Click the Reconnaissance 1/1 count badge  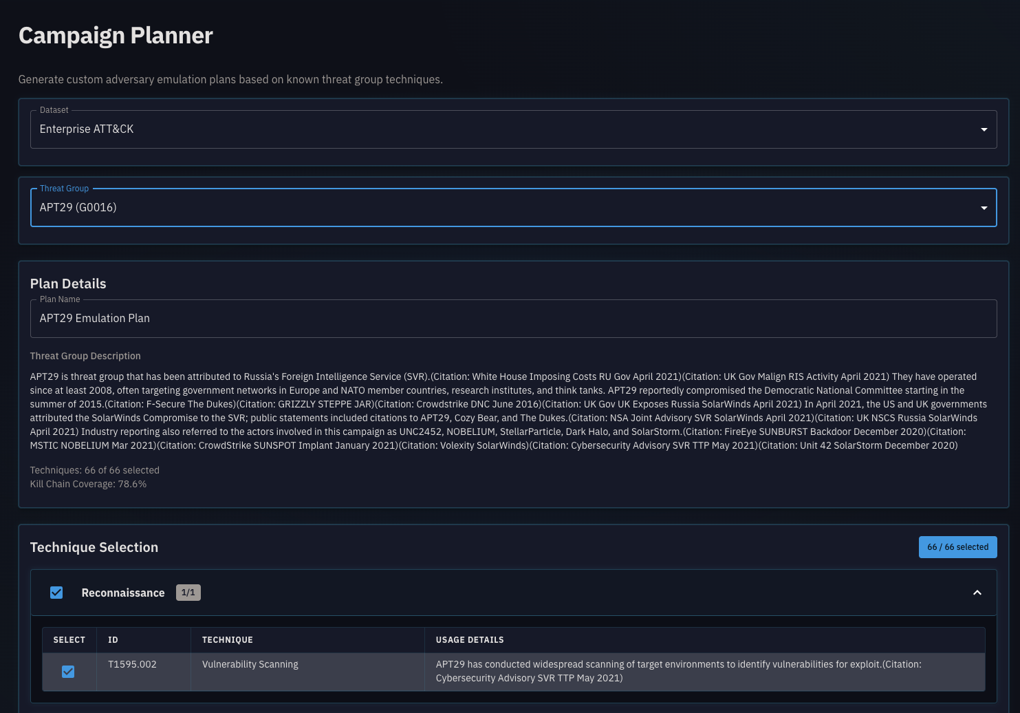tap(188, 593)
